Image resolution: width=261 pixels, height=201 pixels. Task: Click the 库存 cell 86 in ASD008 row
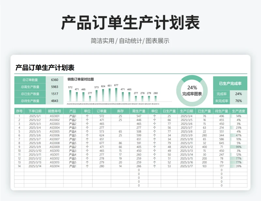(x=120, y=143)
